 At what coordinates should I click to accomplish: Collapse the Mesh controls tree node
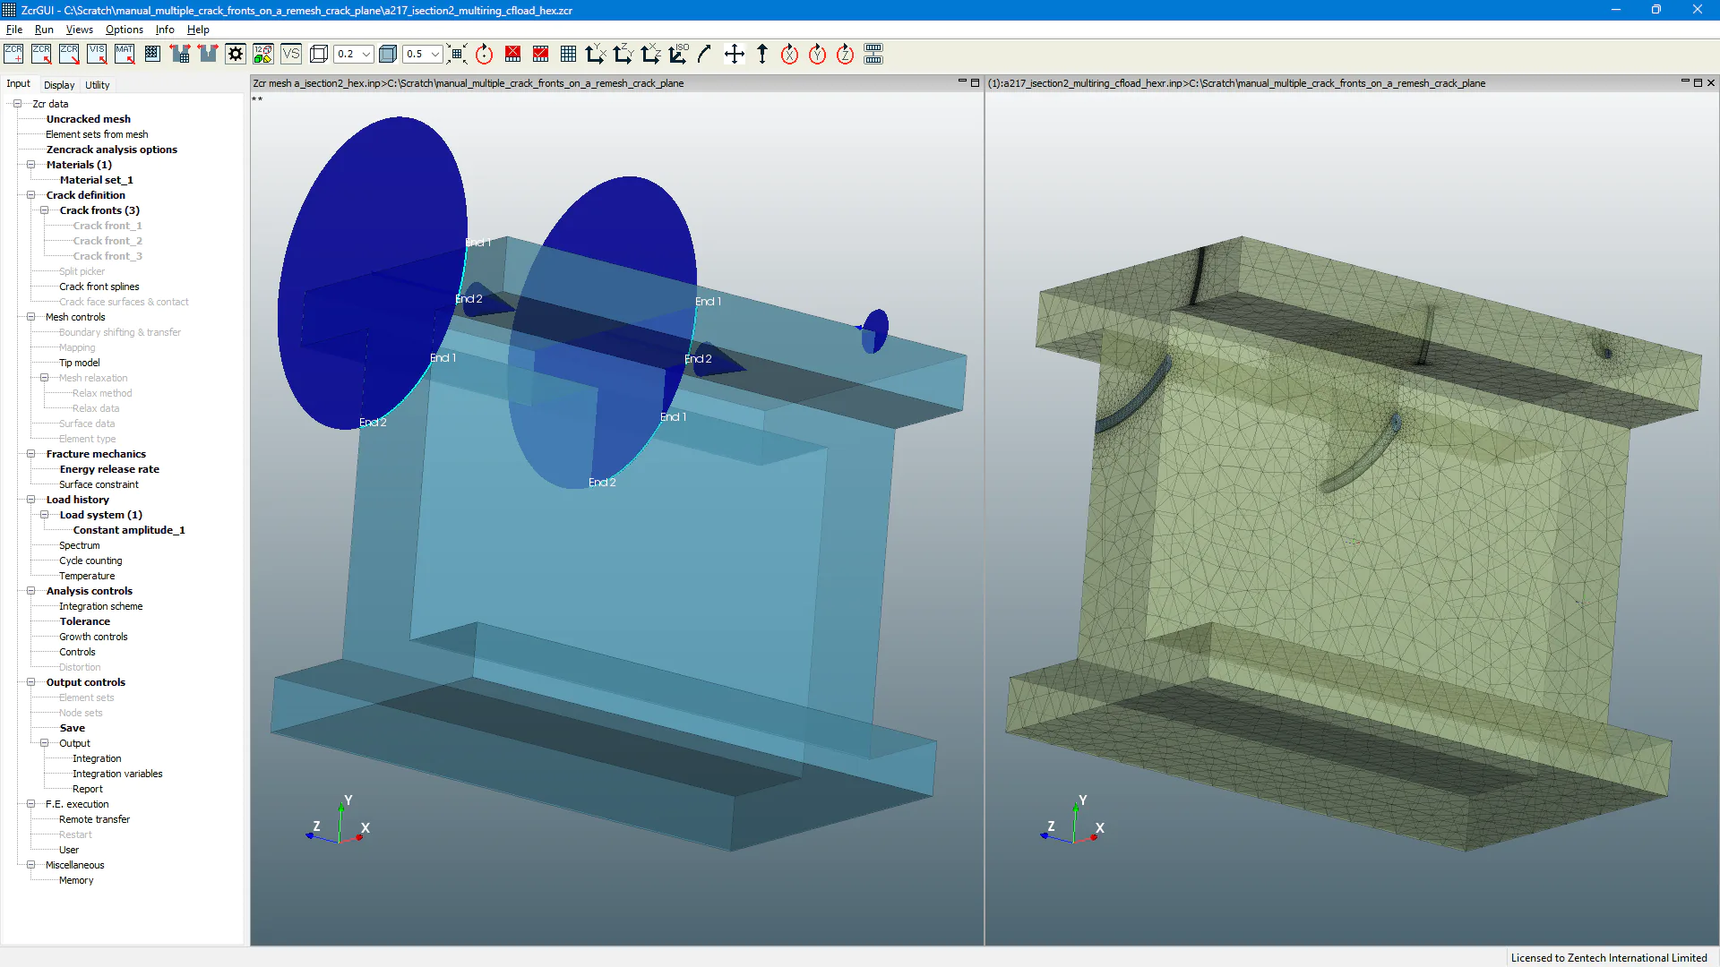coord(30,317)
